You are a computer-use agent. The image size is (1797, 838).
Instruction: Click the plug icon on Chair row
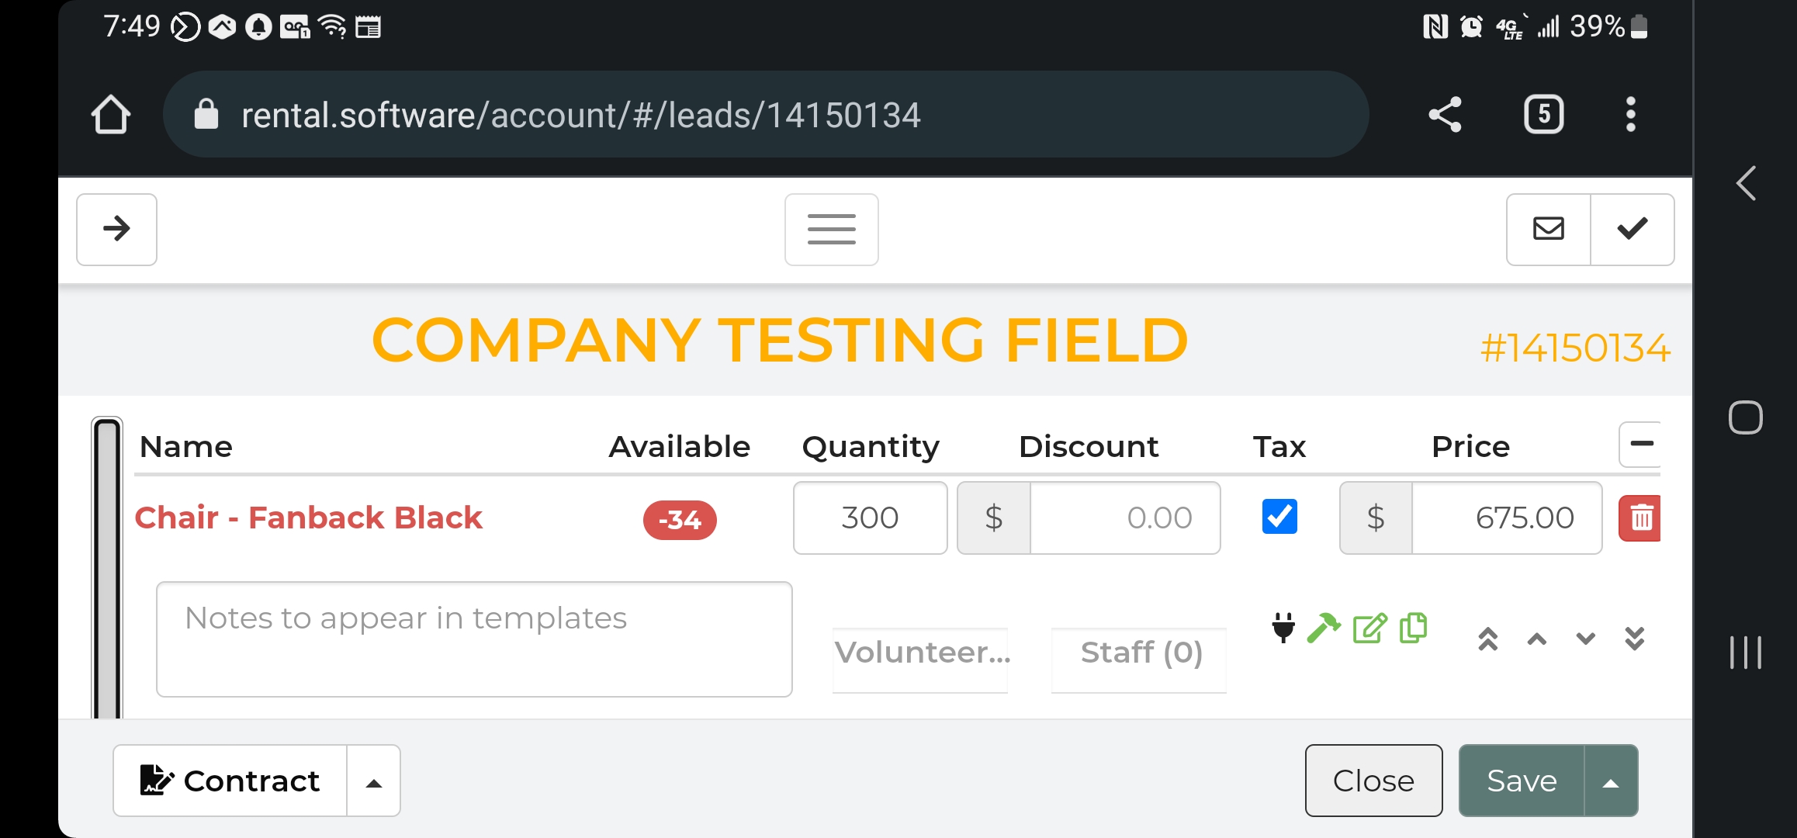click(x=1283, y=627)
